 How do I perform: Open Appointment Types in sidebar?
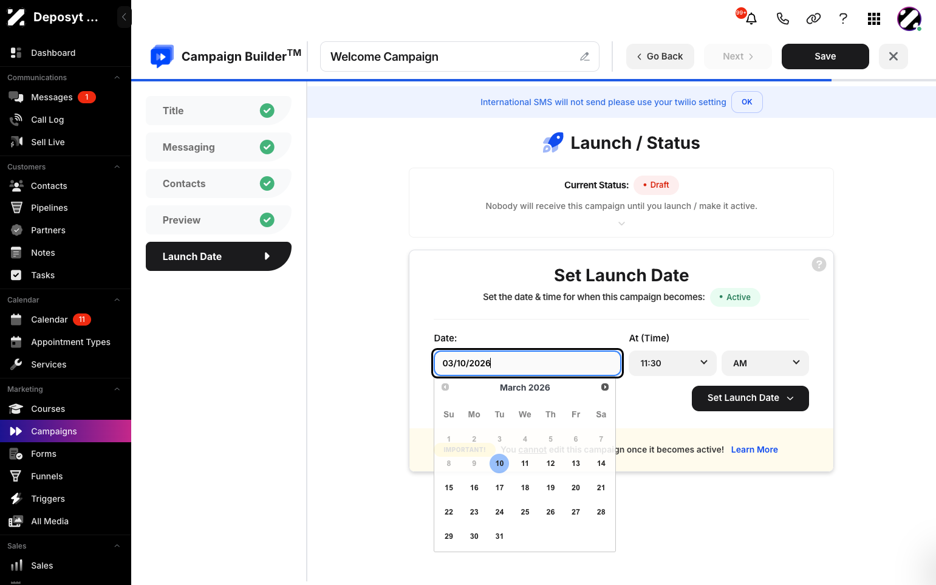coord(66,342)
